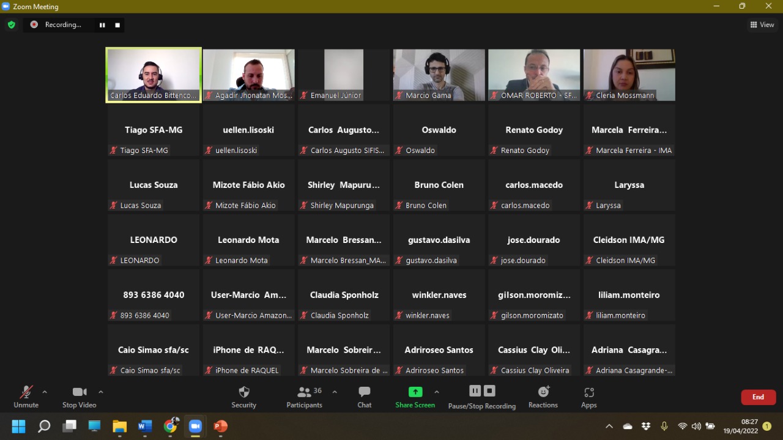Click the green encryption shield icon
This screenshot has width=783, height=440.
(11, 24)
